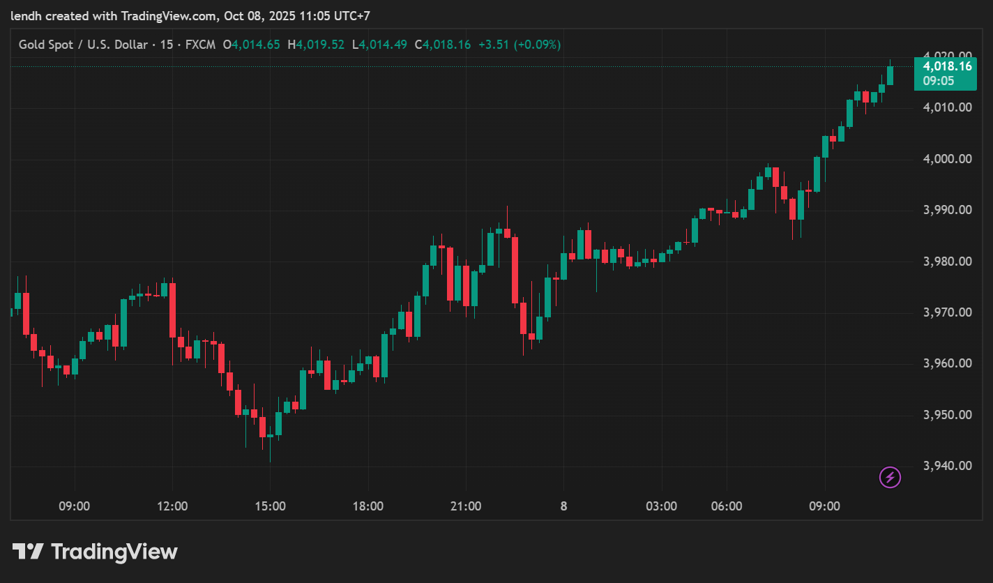Click the open price value 4,014.65
Screen dimensions: 993x583
click(x=255, y=45)
